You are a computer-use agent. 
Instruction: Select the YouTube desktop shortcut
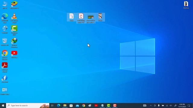(x=14, y=54)
